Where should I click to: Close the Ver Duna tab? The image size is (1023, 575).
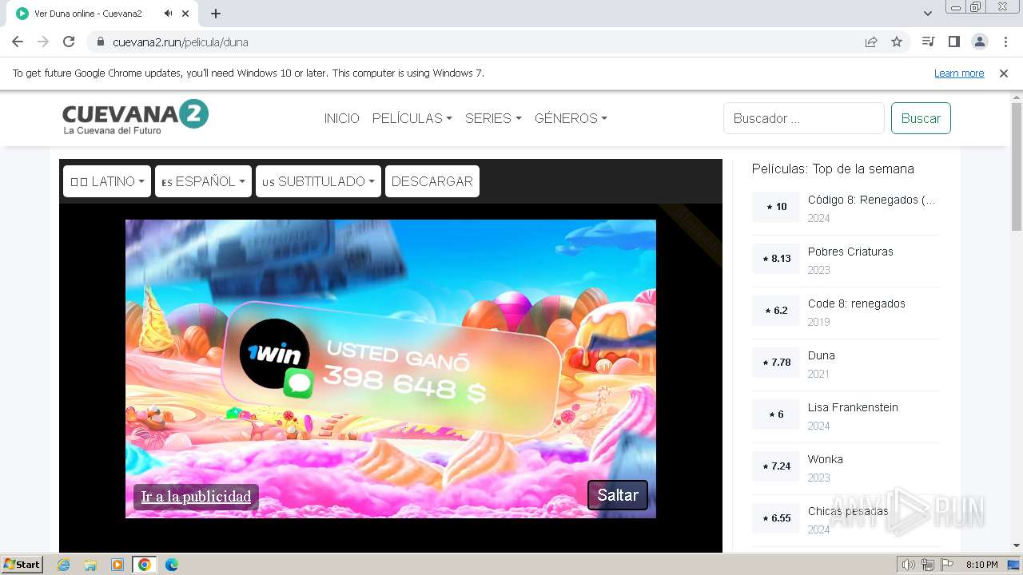click(186, 14)
